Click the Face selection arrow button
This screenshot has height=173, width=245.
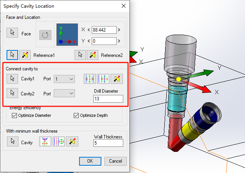pyautogui.click(x=12, y=33)
